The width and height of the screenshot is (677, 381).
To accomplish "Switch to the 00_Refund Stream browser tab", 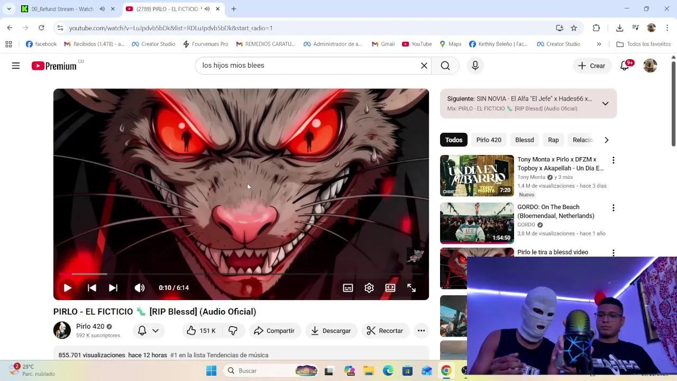I will [68, 9].
